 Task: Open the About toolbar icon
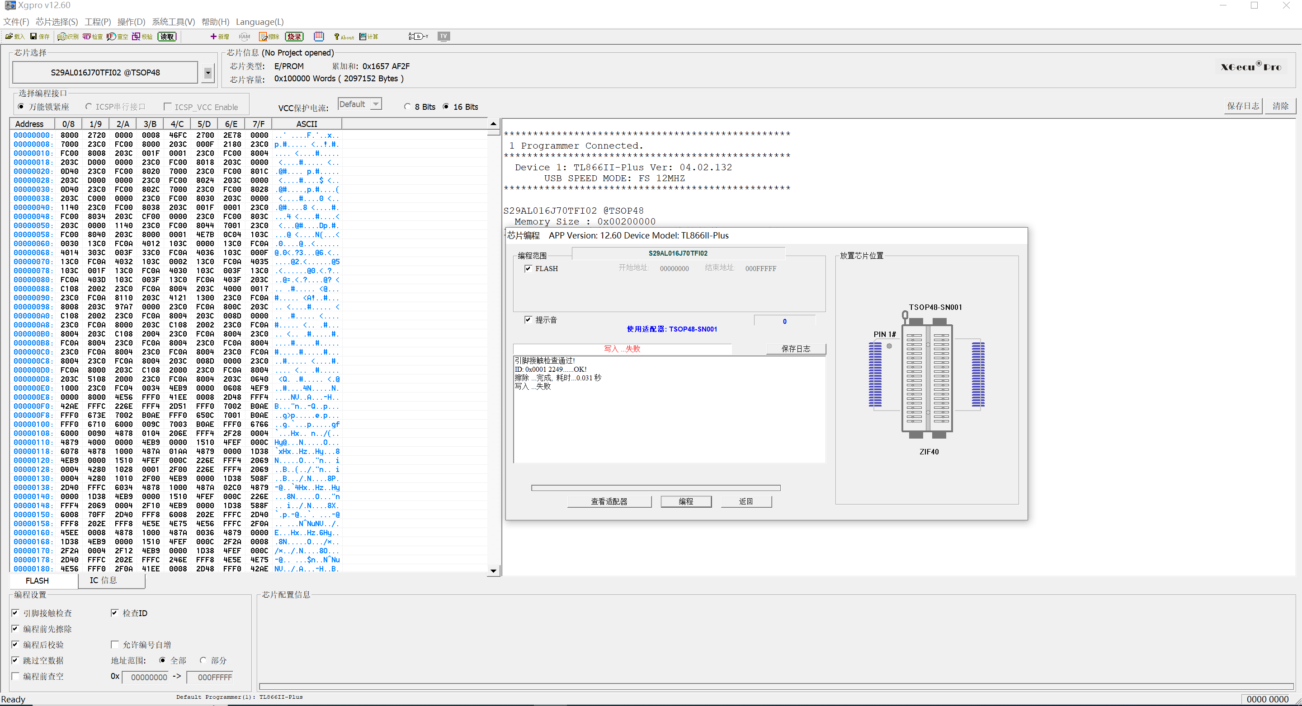tap(344, 36)
